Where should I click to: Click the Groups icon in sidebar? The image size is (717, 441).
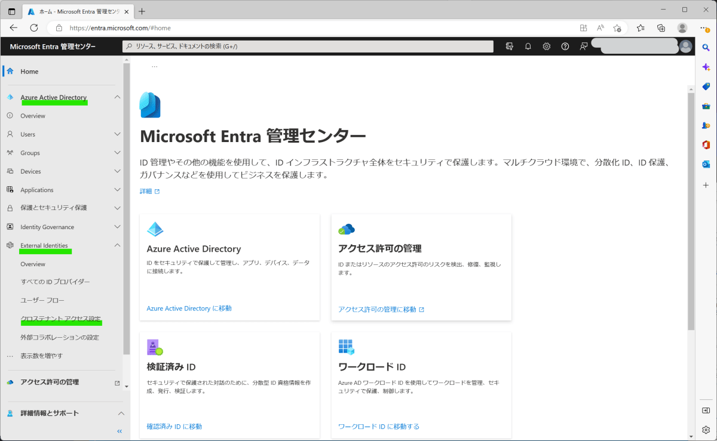click(10, 153)
